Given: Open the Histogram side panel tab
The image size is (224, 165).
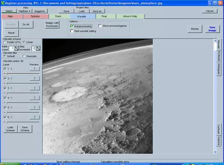Looking at the screenshot, I should [218, 69].
